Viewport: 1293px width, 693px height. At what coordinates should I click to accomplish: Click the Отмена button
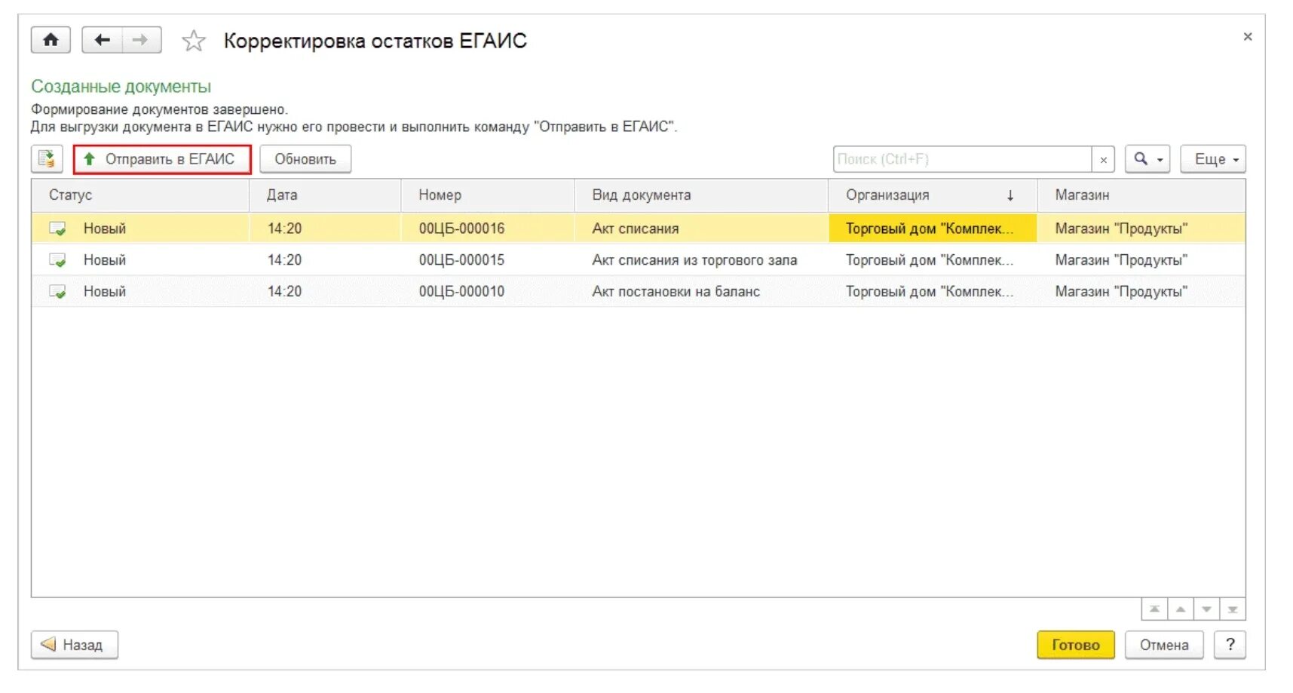[x=1164, y=645]
